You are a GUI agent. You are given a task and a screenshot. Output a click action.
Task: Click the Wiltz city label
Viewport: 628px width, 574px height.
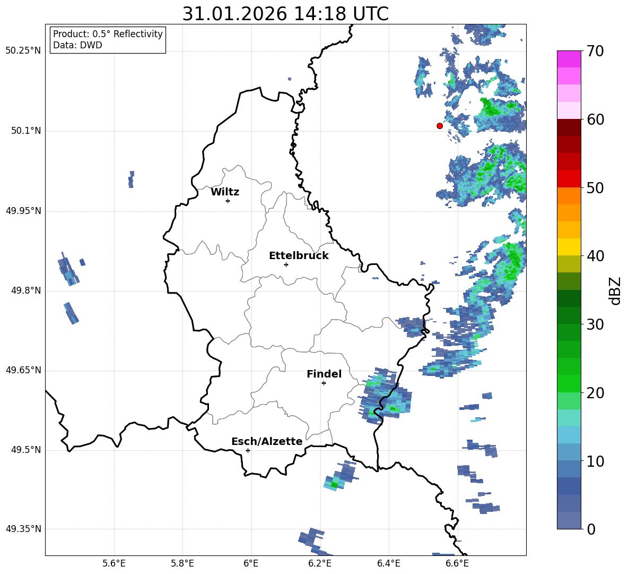click(x=225, y=192)
